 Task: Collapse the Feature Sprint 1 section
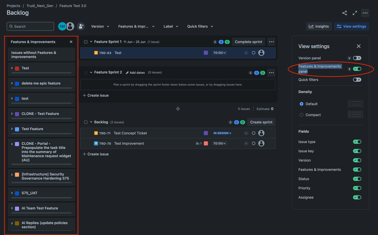91,42
